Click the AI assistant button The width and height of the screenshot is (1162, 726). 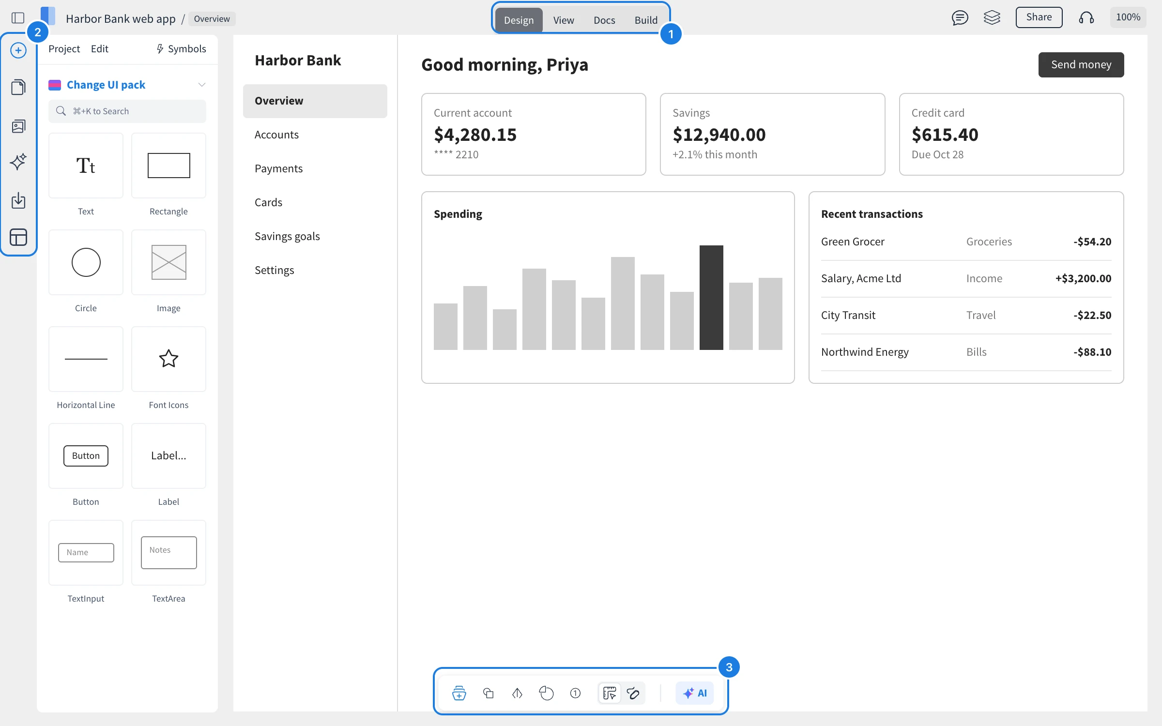click(695, 693)
